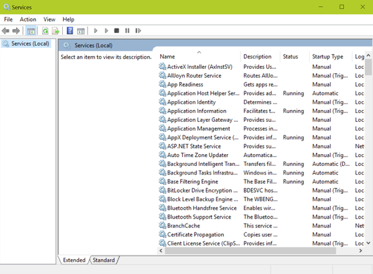Sort by the Startup Type column header
Image resolution: width=373 pixels, height=274 pixels.
tap(331, 57)
